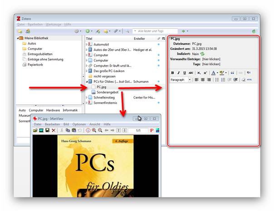The width and height of the screenshot is (274, 211).
Task: Open IrfanView Bild menu
Action: click(x=66, y=124)
